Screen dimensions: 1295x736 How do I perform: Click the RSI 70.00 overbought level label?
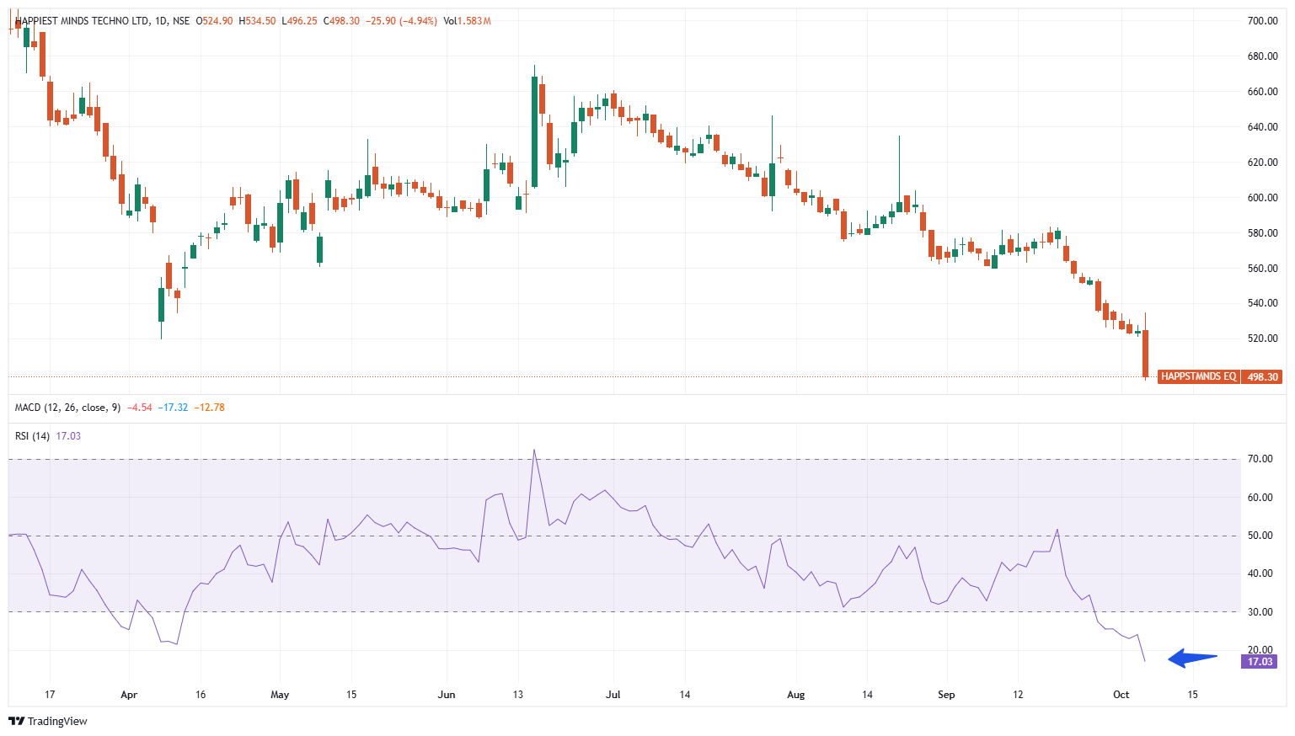tap(1260, 460)
